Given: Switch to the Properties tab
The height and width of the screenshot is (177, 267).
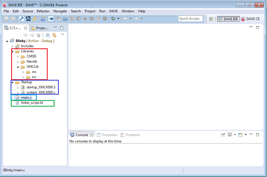Looking at the screenshot, I should coord(107,135).
